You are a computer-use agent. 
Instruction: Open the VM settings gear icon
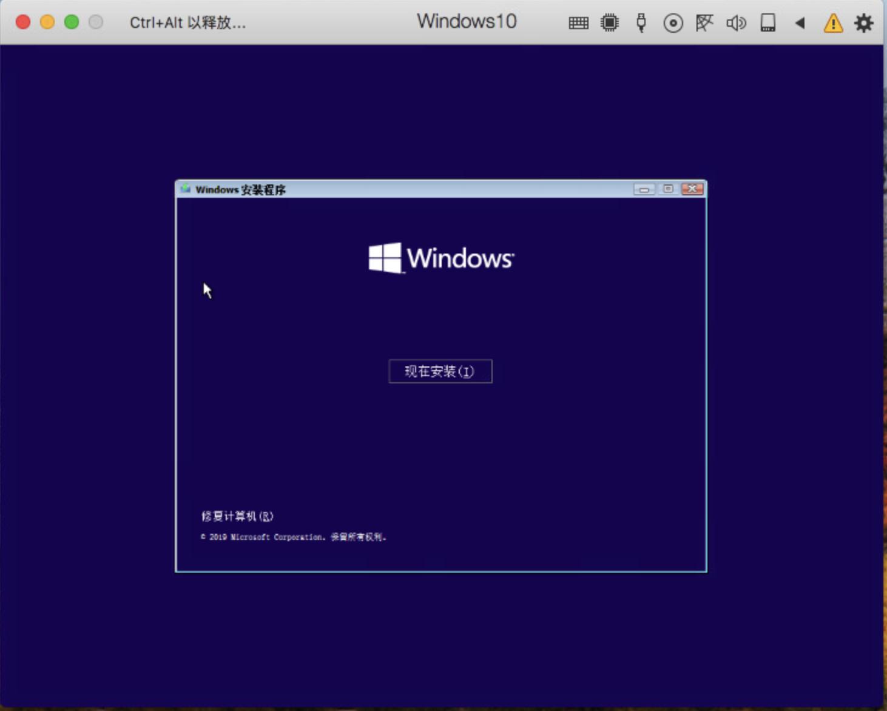[x=864, y=23]
